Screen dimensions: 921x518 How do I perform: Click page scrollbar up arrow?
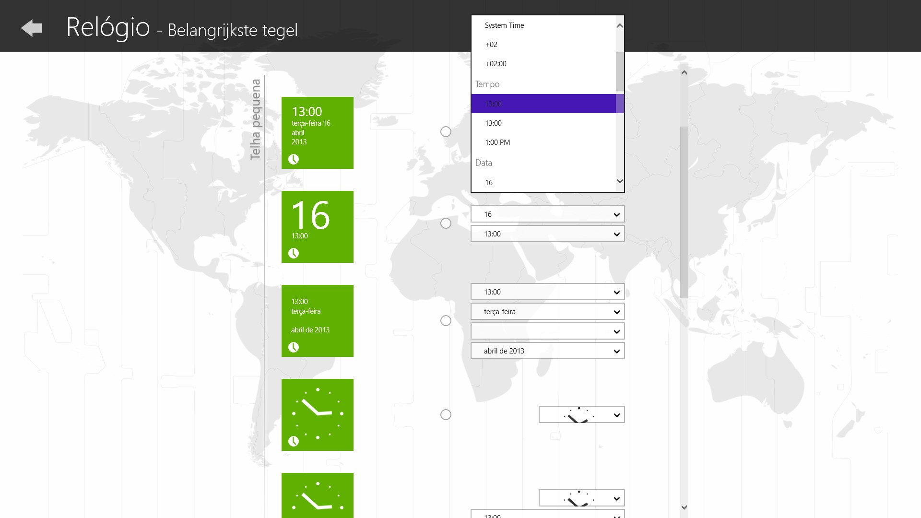[684, 72]
